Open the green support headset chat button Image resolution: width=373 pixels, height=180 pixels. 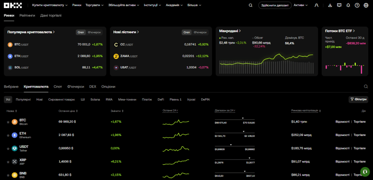coord(365,172)
